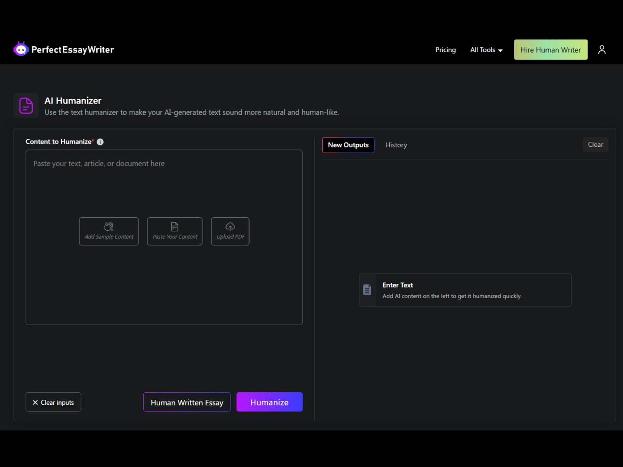Select the Human Written Essay option

187,402
